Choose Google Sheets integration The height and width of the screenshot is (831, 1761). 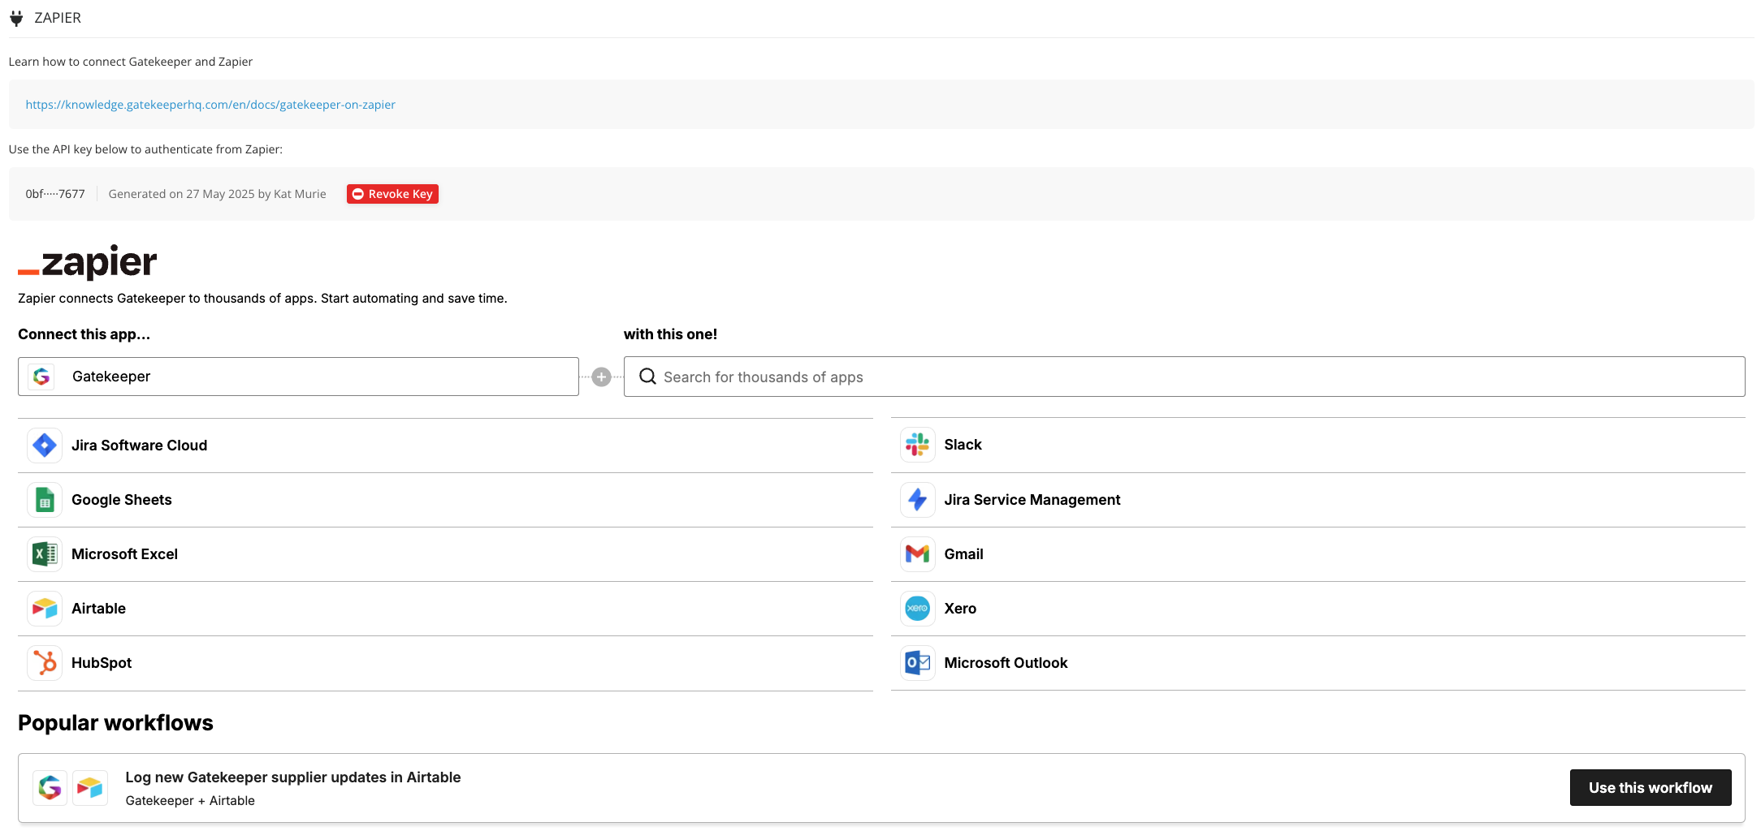point(445,500)
